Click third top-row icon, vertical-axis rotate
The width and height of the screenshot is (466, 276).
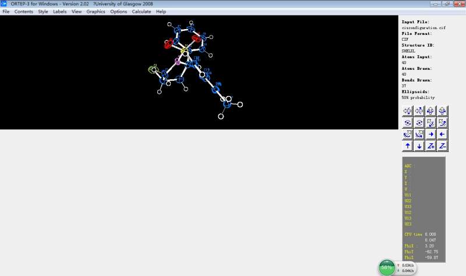point(430,111)
